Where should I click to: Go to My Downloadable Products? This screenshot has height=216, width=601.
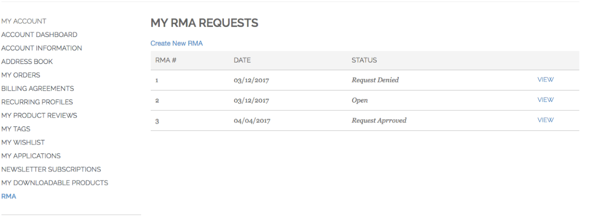point(55,183)
